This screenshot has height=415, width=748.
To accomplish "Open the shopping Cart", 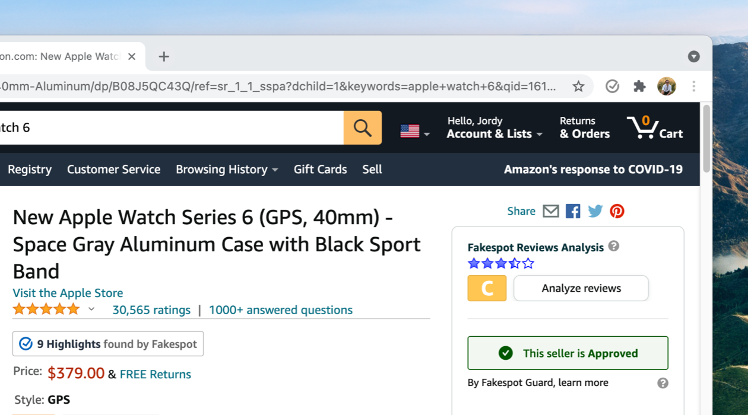I will pos(655,127).
